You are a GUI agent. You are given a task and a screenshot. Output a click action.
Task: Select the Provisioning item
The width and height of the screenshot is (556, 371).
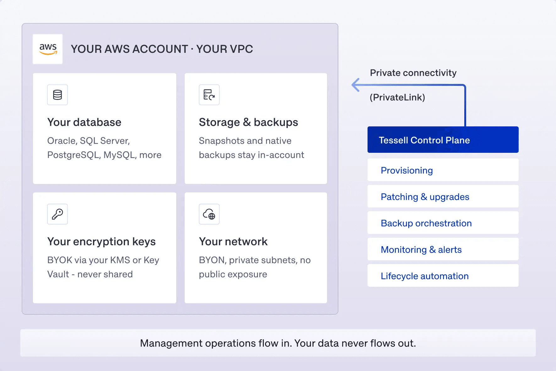443,170
